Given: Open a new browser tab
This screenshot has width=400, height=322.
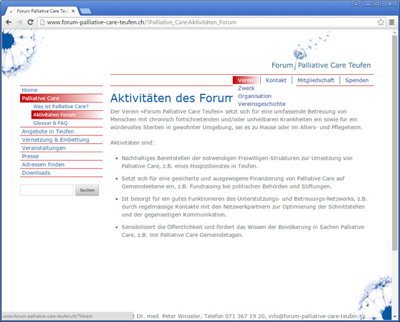Looking at the screenshot, I should pyautogui.click(x=86, y=11).
